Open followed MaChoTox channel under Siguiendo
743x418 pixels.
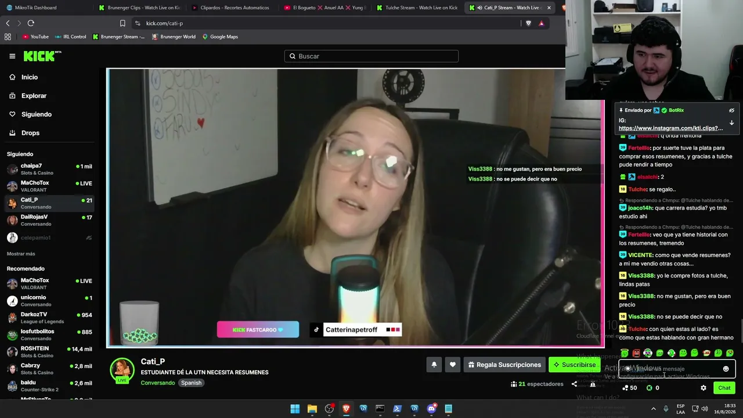tap(49, 186)
